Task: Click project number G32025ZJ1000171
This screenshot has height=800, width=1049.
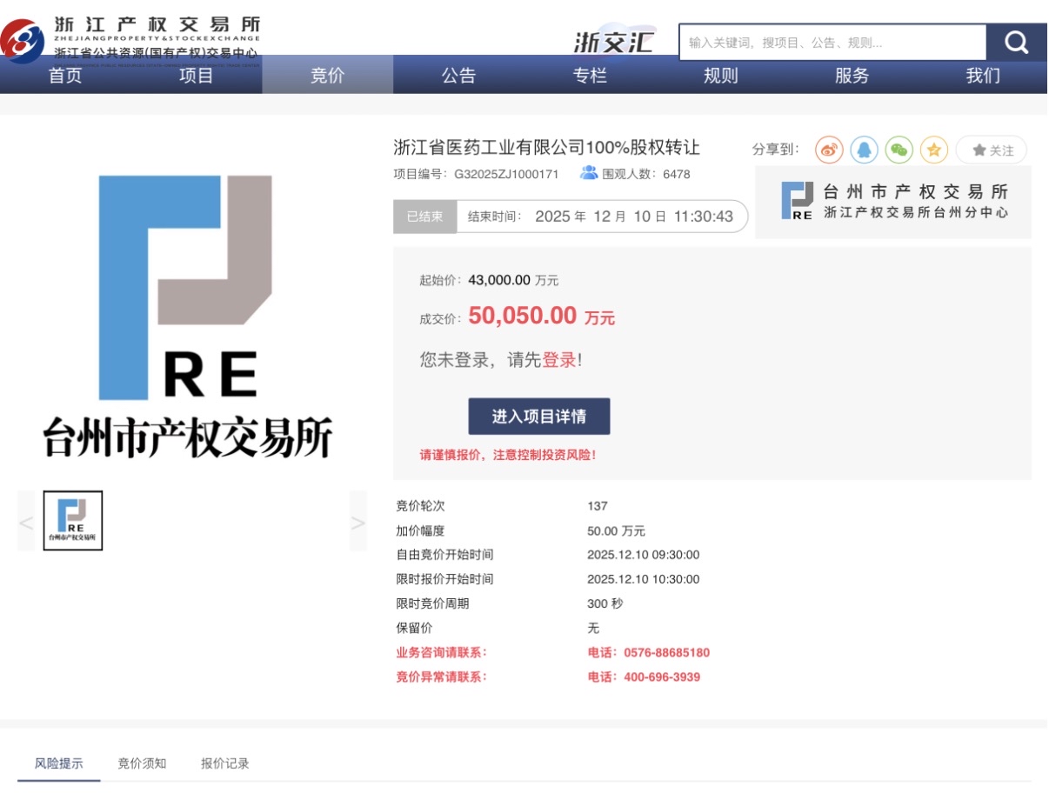Action: click(506, 174)
